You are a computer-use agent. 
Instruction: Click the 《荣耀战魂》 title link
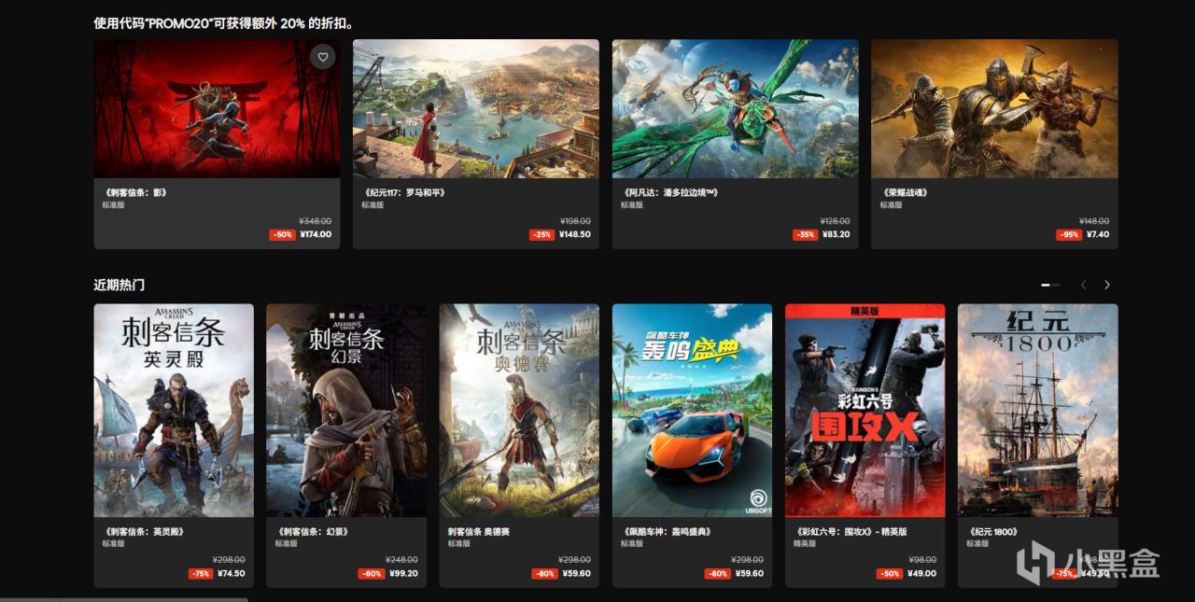(904, 192)
